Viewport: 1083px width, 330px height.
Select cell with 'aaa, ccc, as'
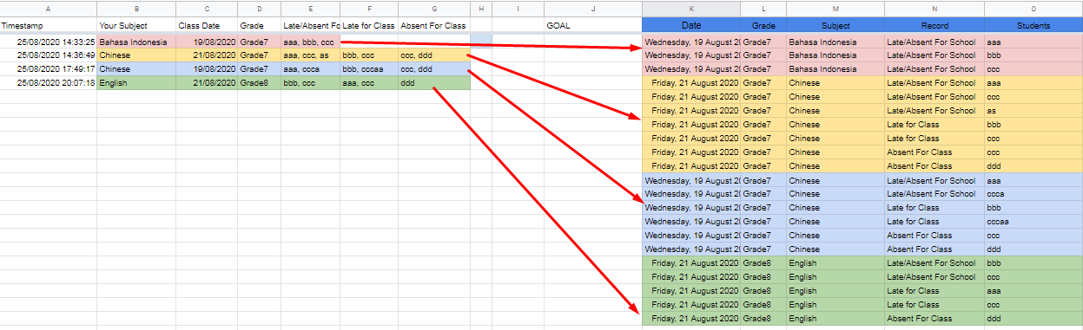point(310,55)
